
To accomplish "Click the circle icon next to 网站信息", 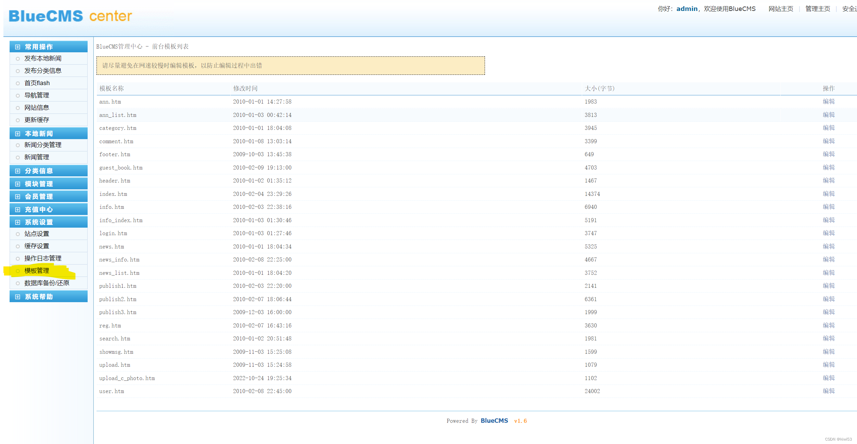I will pyautogui.click(x=18, y=108).
